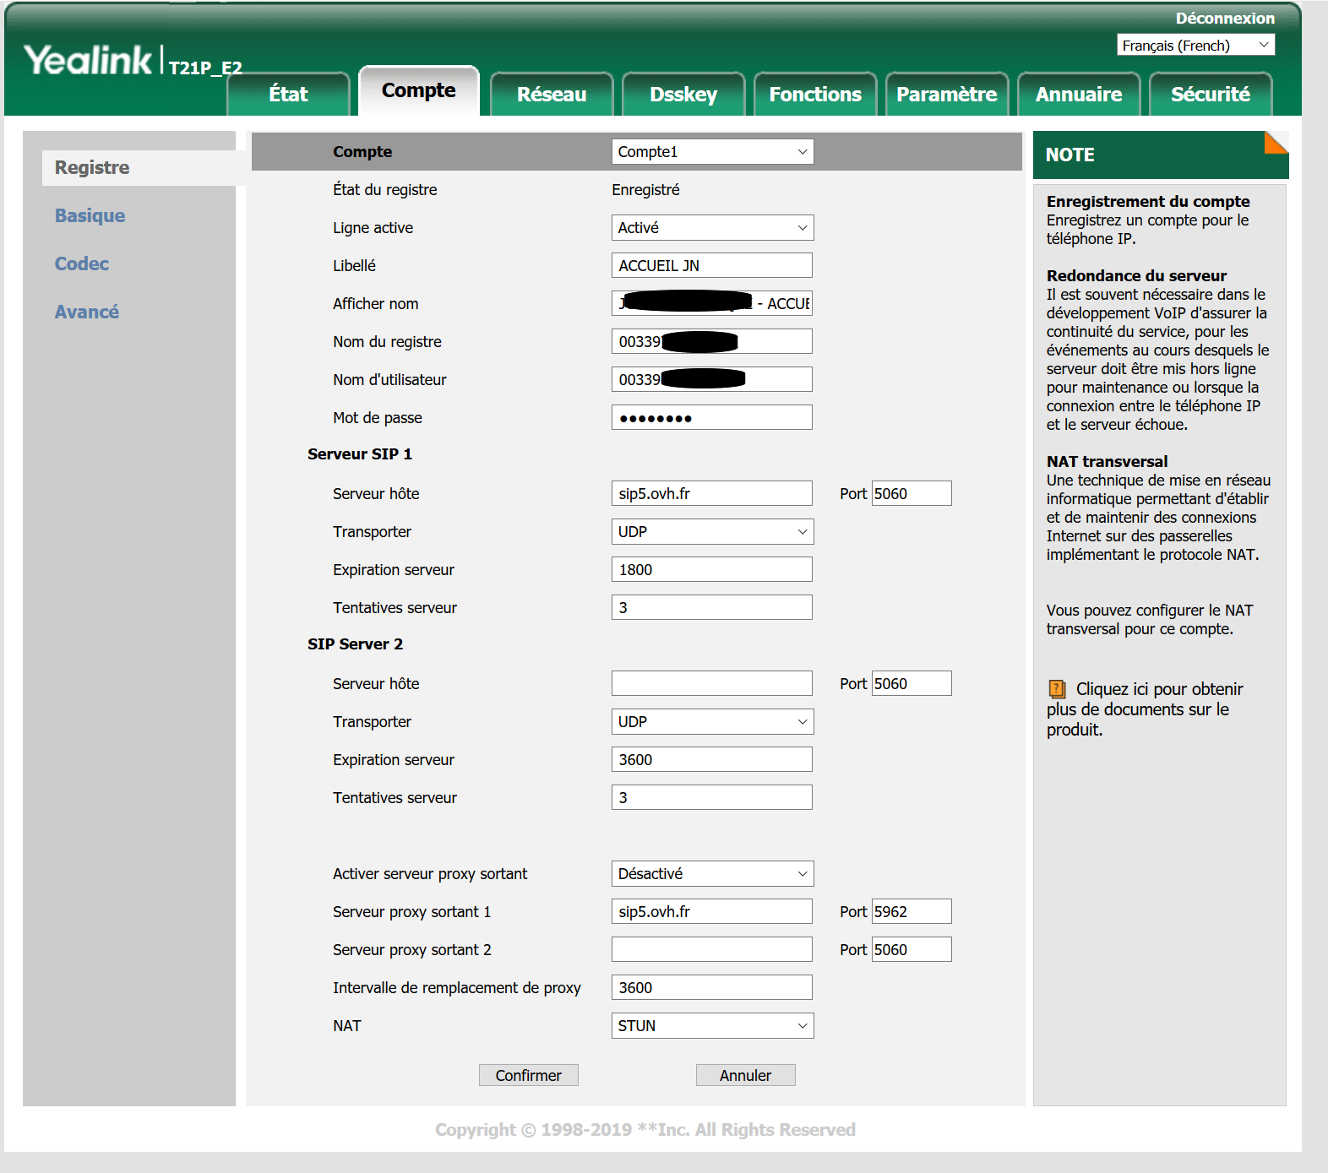Go to the Dsskey tab
The width and height of the screenshot is (1328, 1173).
pyautogui.click(x=683, y=95)
